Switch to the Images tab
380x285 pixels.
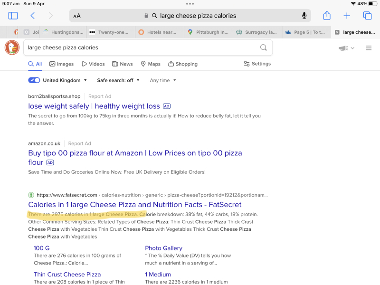click(x=62, y=64)
